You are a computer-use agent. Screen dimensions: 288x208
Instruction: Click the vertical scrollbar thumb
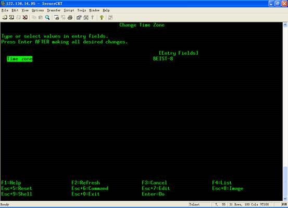pyautogui.click(x=285, y=181)
